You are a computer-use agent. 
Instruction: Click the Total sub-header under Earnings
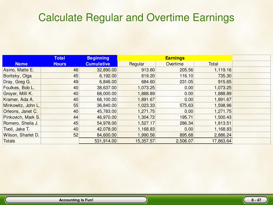[213, 64]
